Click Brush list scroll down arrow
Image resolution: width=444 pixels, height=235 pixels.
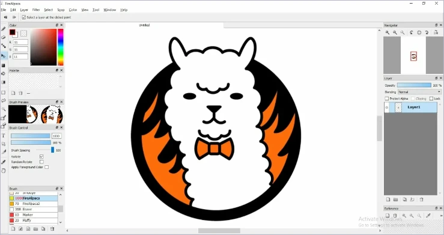pos(60,222)
